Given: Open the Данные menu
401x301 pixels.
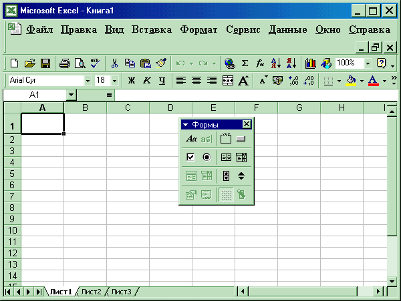Looking at the screenshot, I should (x=287, y=29).
